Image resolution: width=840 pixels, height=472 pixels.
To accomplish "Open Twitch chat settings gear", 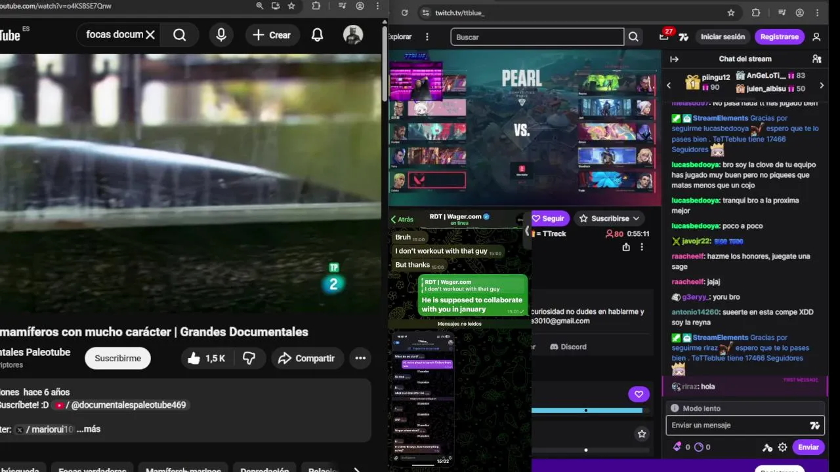I will [782, 447].
